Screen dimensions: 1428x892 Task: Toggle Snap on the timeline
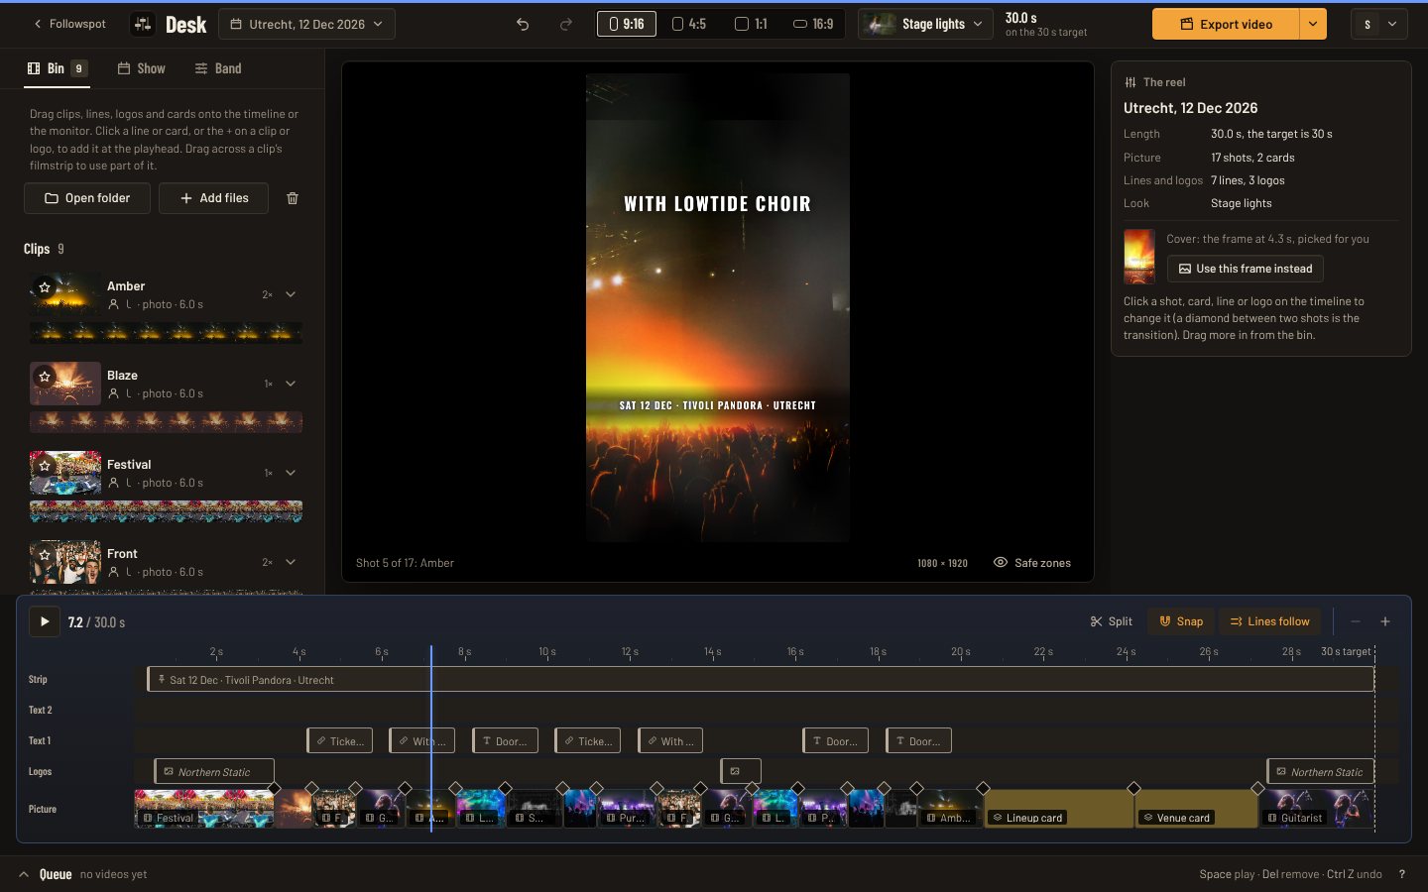coord(1181,621)
